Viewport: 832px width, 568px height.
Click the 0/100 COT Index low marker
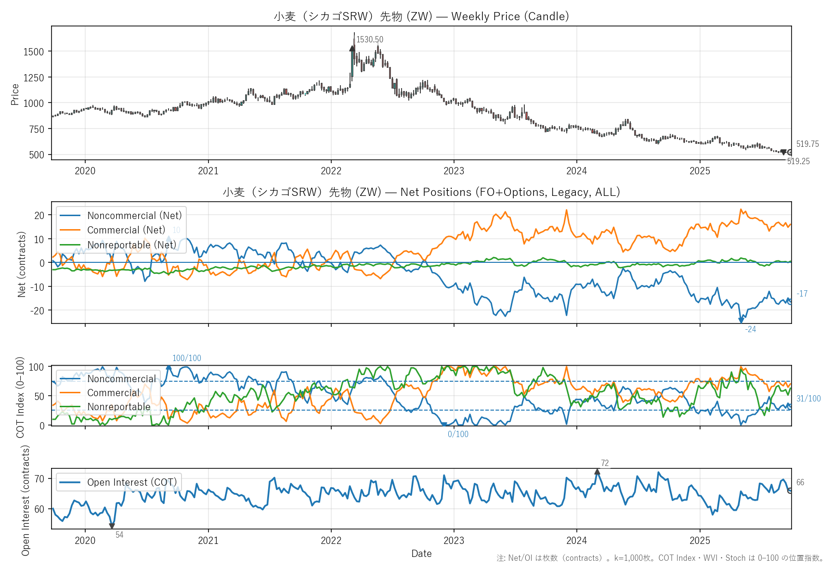pyautogui.click(x=444, y=425)
